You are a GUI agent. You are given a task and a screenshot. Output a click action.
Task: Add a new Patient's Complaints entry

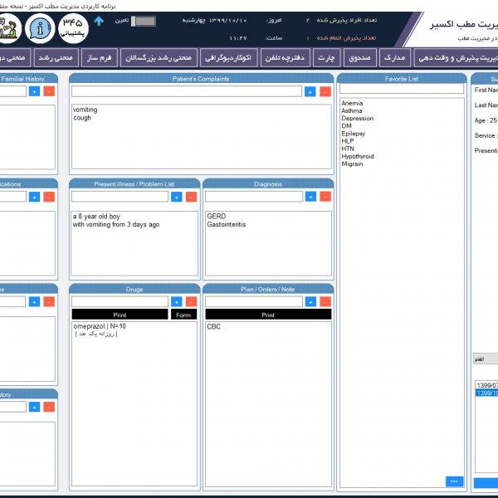(310, 91)
